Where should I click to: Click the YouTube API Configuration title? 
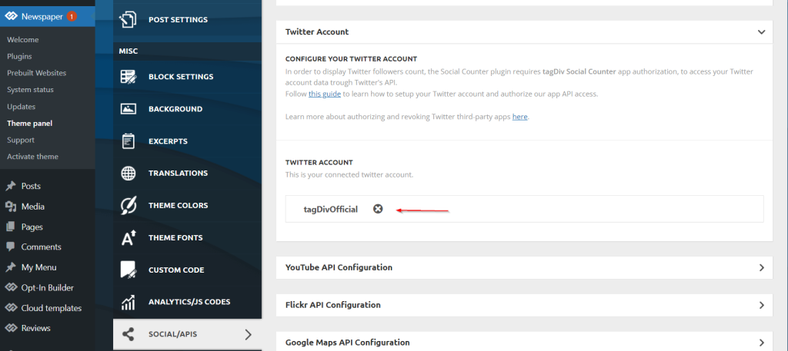tap(339, 267)
